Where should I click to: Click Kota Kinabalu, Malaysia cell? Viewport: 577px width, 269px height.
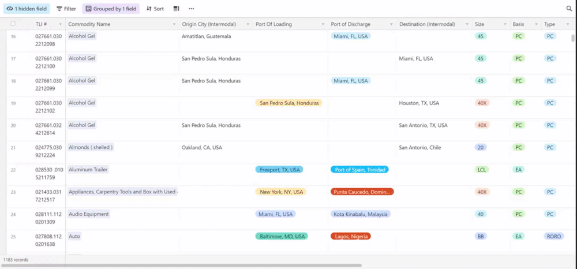point(361,214)
